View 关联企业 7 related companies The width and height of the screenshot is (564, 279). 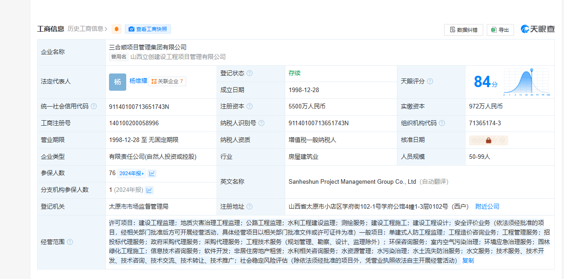tap(167, 81)
